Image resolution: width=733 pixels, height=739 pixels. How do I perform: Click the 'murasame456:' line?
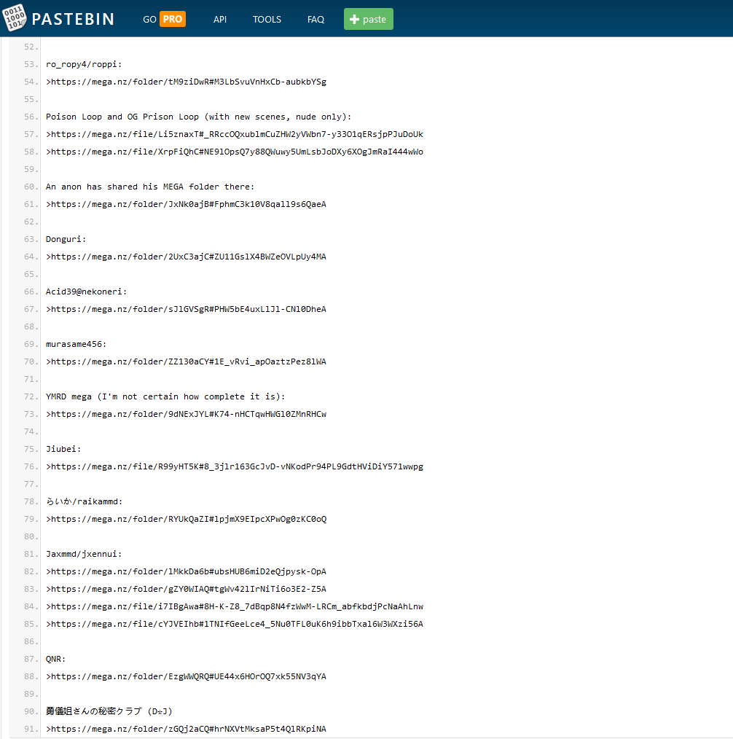coord(77,344)
